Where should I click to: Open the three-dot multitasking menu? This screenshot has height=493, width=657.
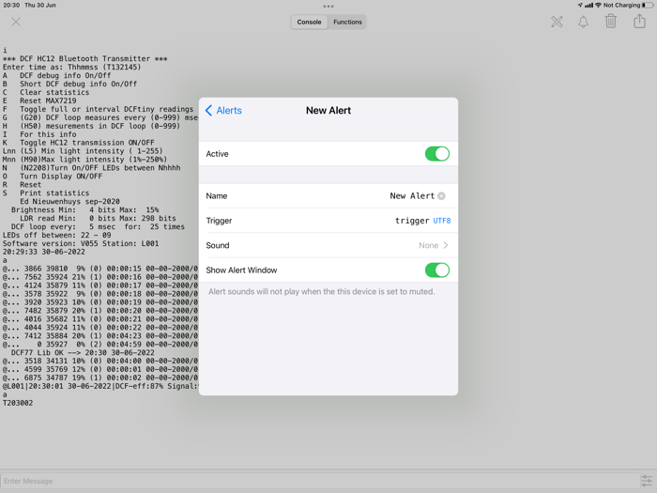tap(328, 7)
